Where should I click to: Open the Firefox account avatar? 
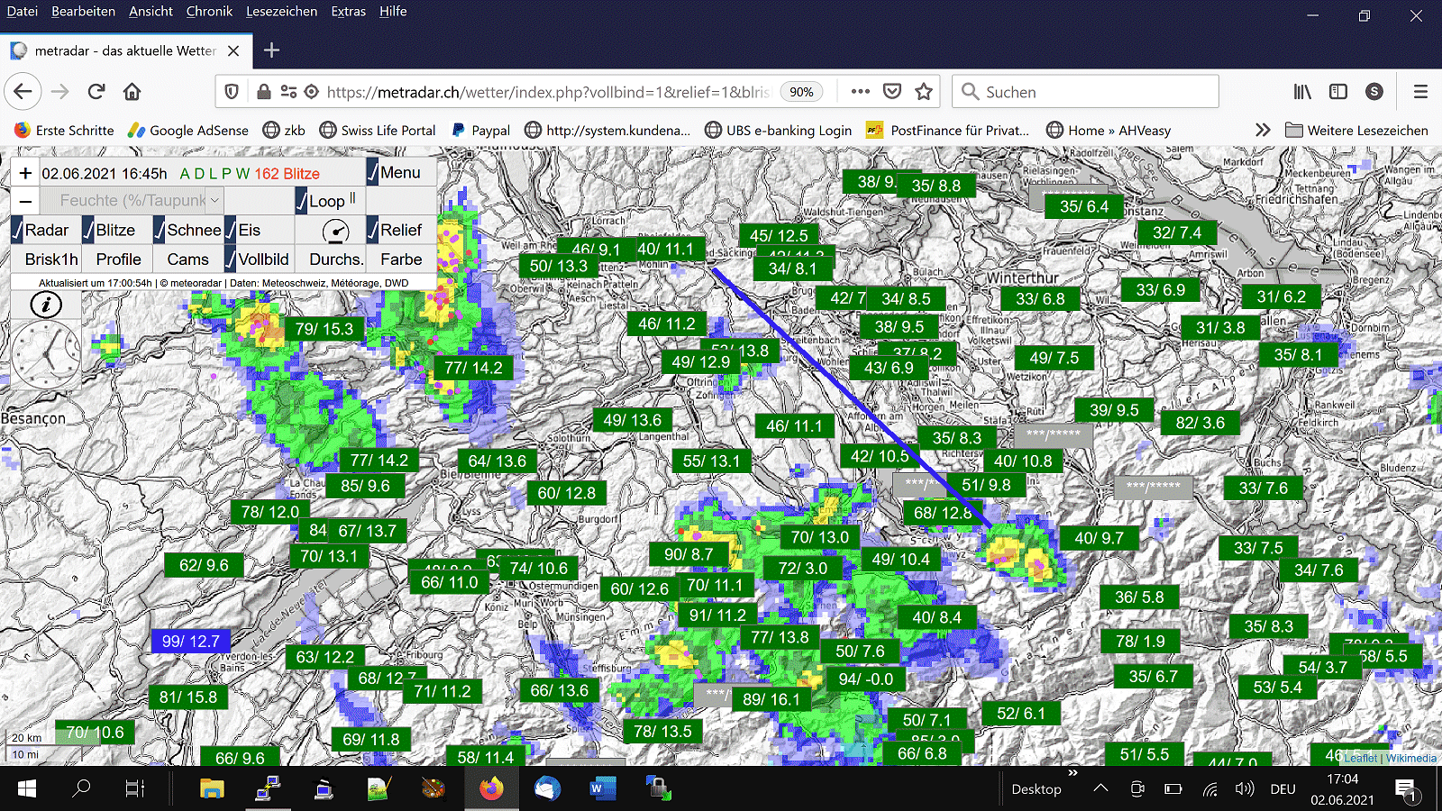click(x=1374, y=92)
